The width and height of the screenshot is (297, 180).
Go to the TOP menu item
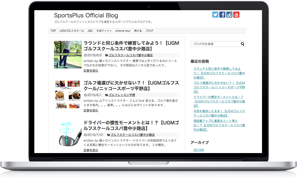[x=53, y=31]
